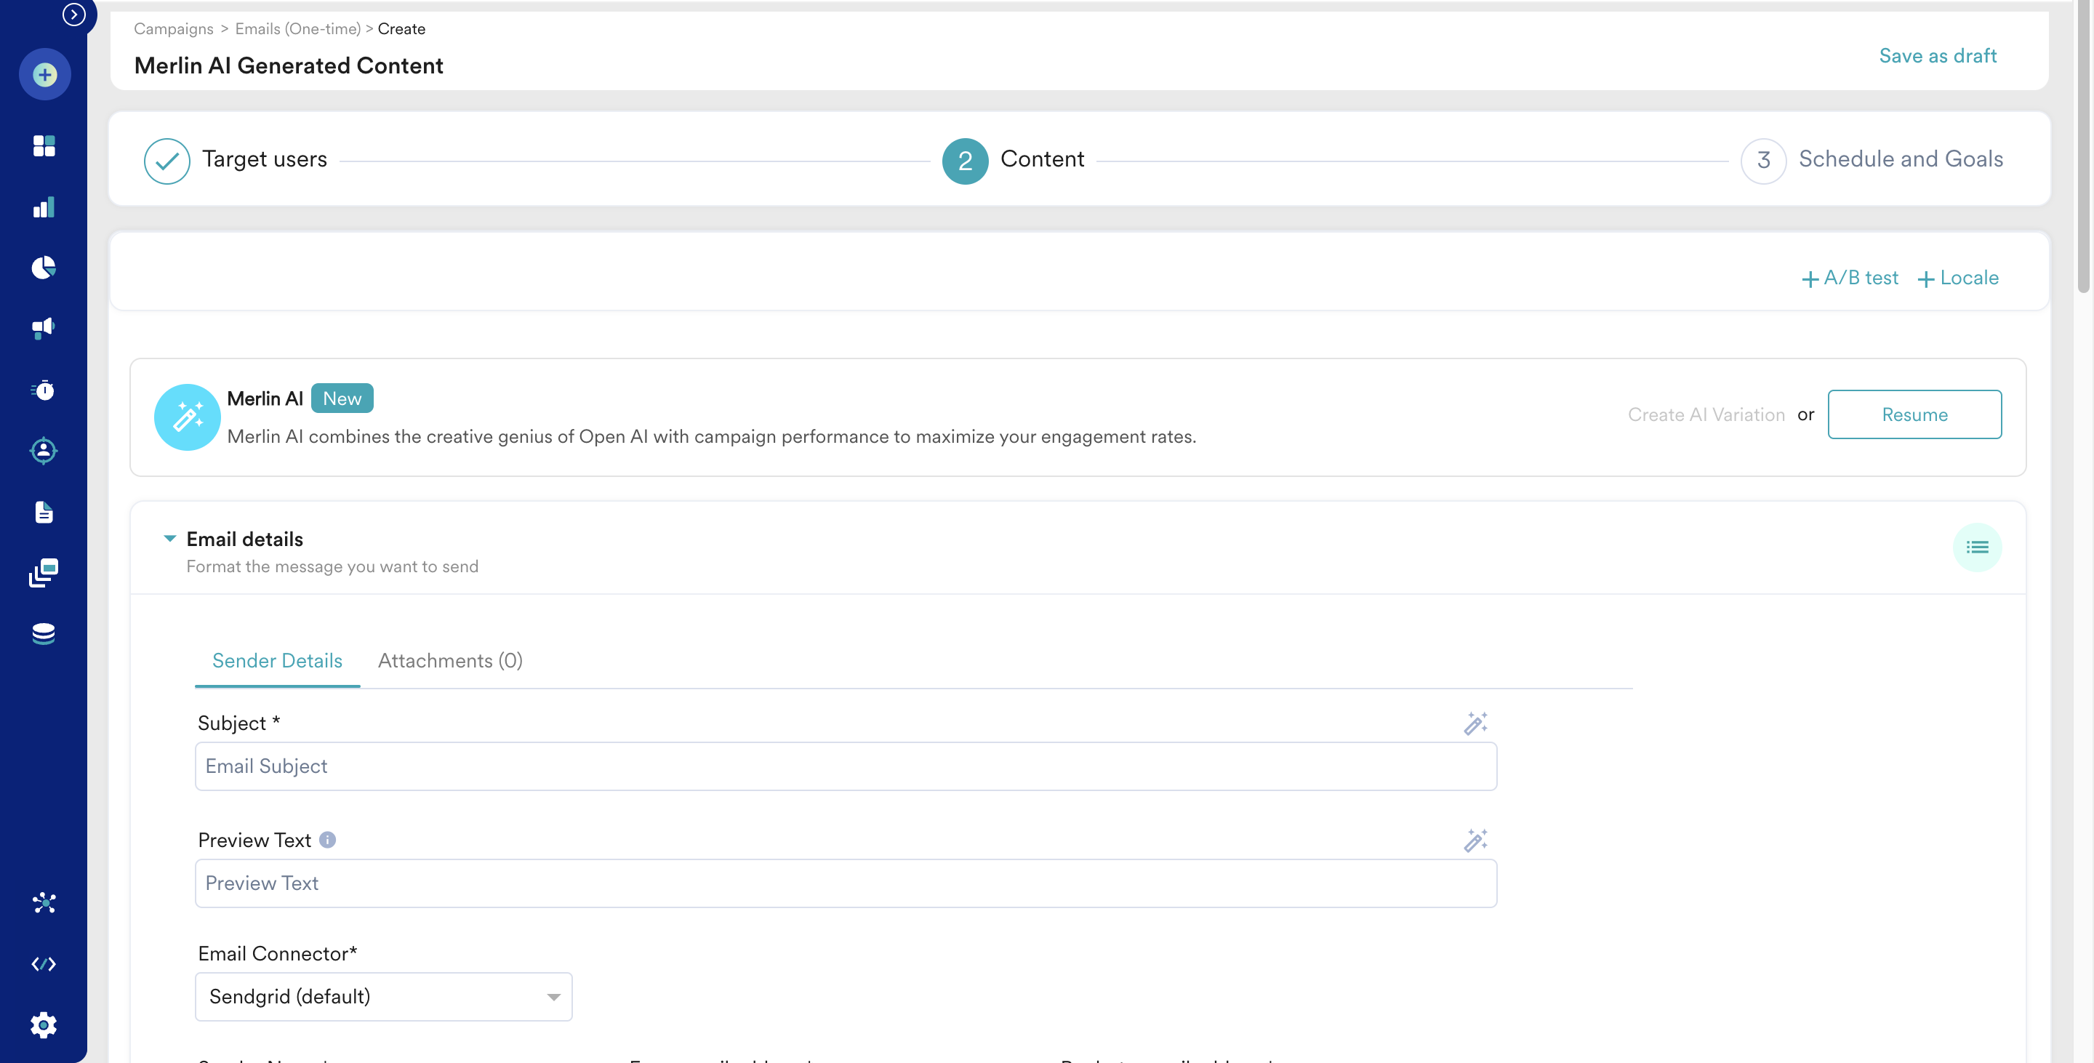Open the Email Connector Sendgrid dropdown
Image resolution: width=2094 pixels, height=1063 pixels.
point(383,996)
